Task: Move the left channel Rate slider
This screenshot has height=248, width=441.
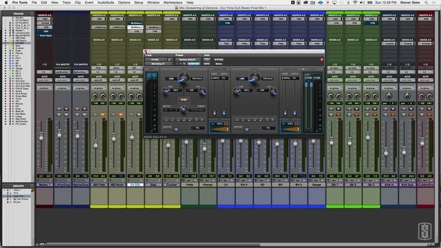Action: pos(214,112)
